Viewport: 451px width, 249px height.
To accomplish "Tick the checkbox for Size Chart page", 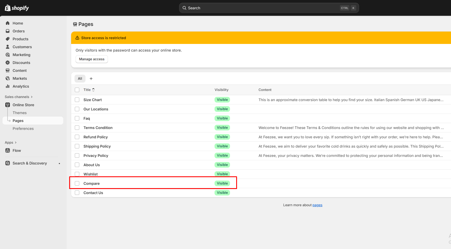I will 77,100.
